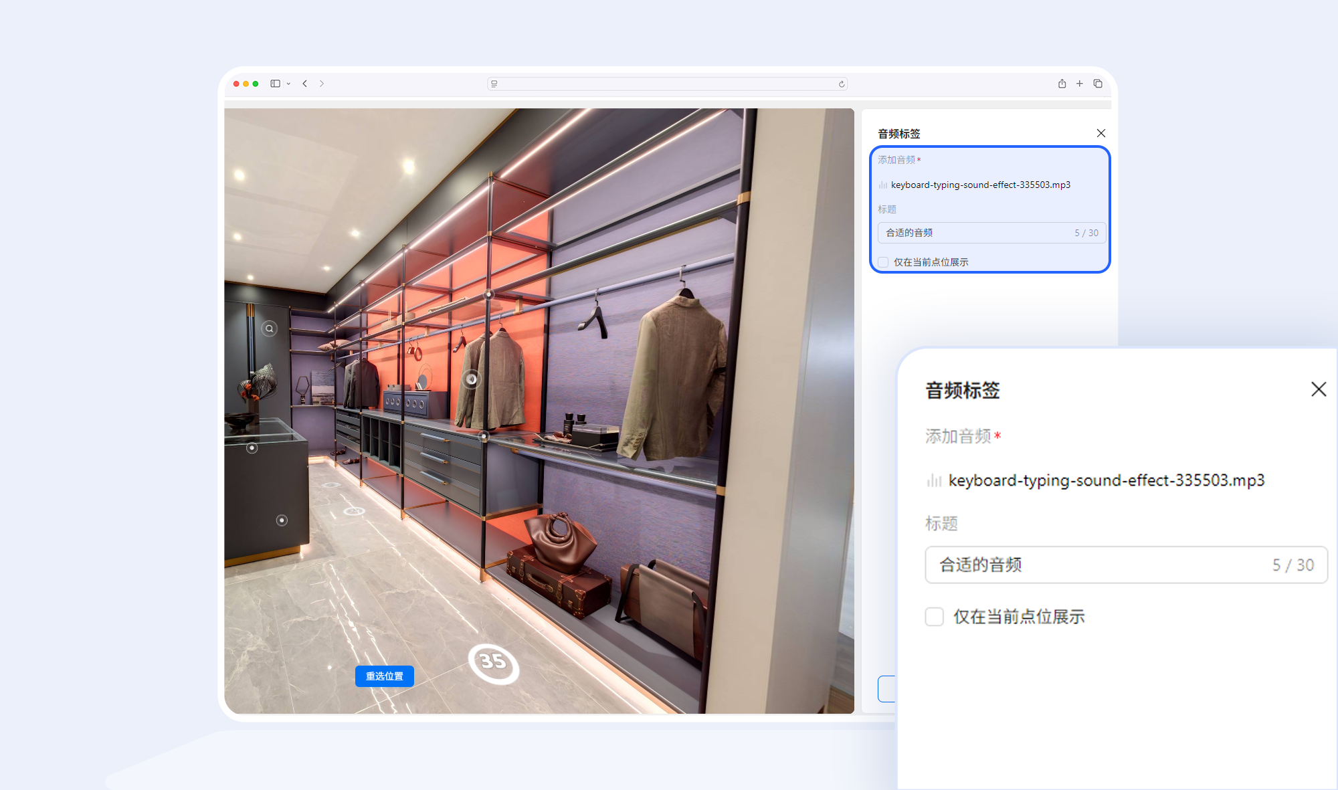The width and height of the screenshot is (1338, 790).
Task: Click the browser sidebar toggle icon
Action: [275, 84]
